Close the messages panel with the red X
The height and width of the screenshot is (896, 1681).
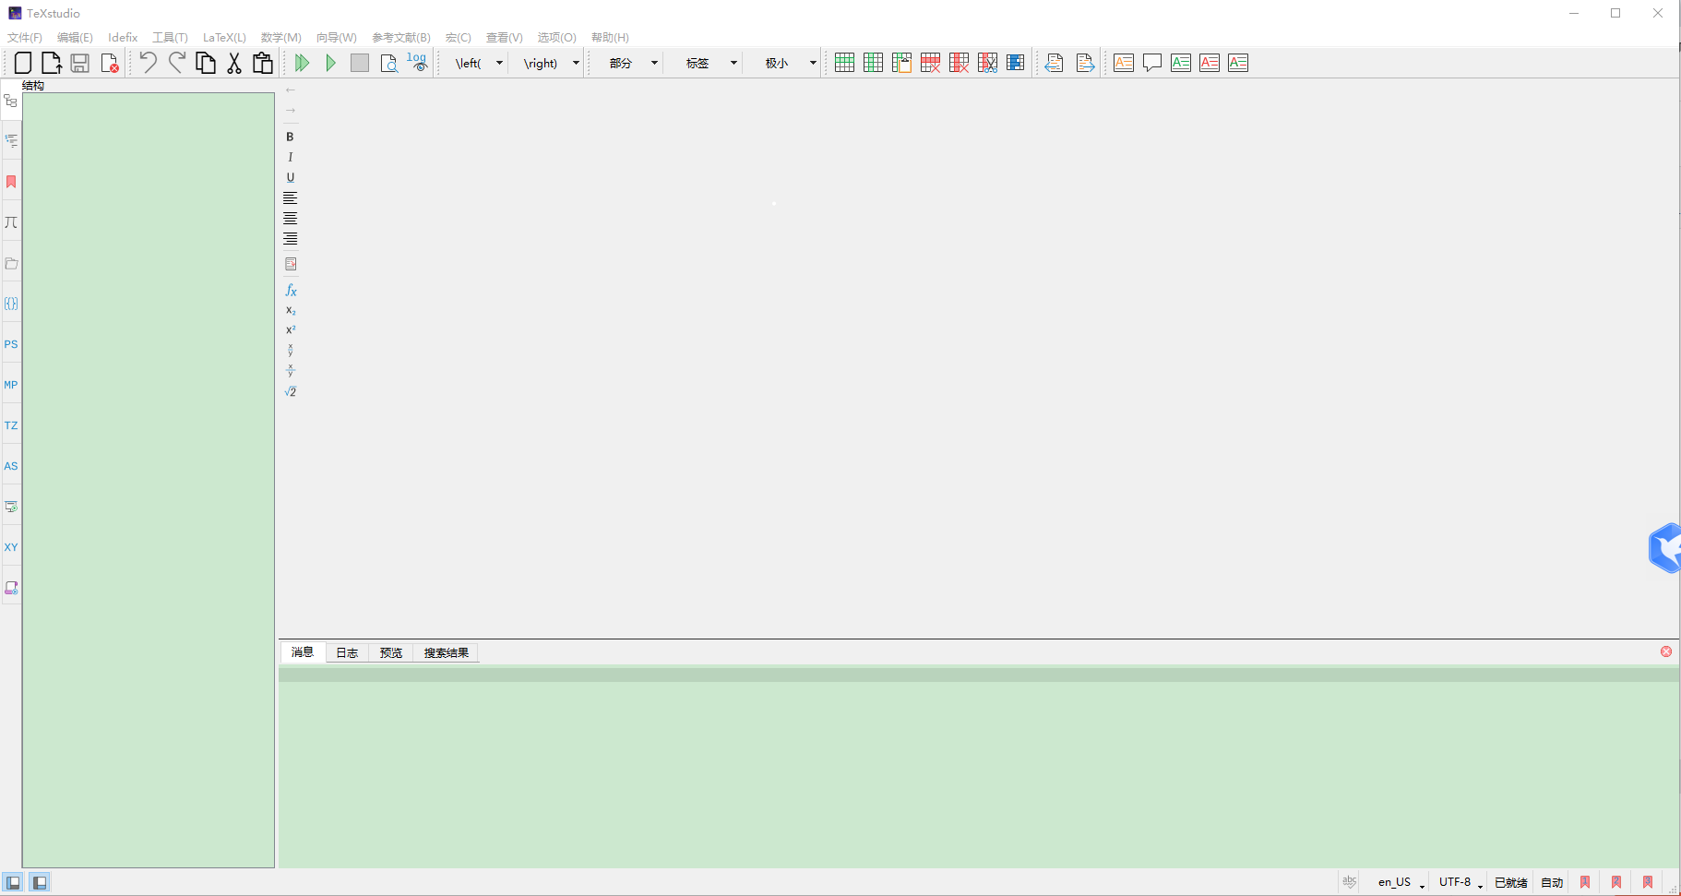[1666, 651]
